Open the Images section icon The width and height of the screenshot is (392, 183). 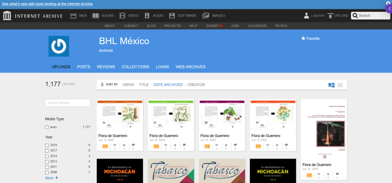[205, 15]
